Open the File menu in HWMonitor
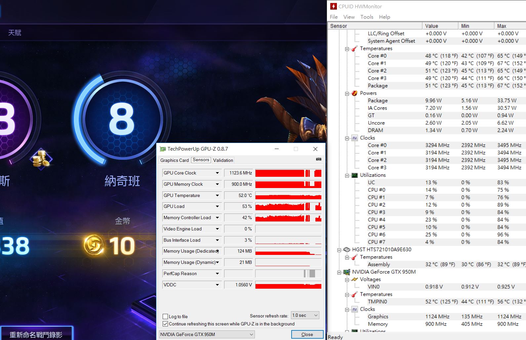 334,17
